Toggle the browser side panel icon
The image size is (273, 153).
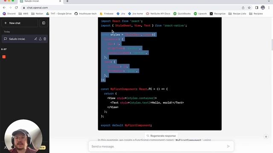tap(257, 8)
